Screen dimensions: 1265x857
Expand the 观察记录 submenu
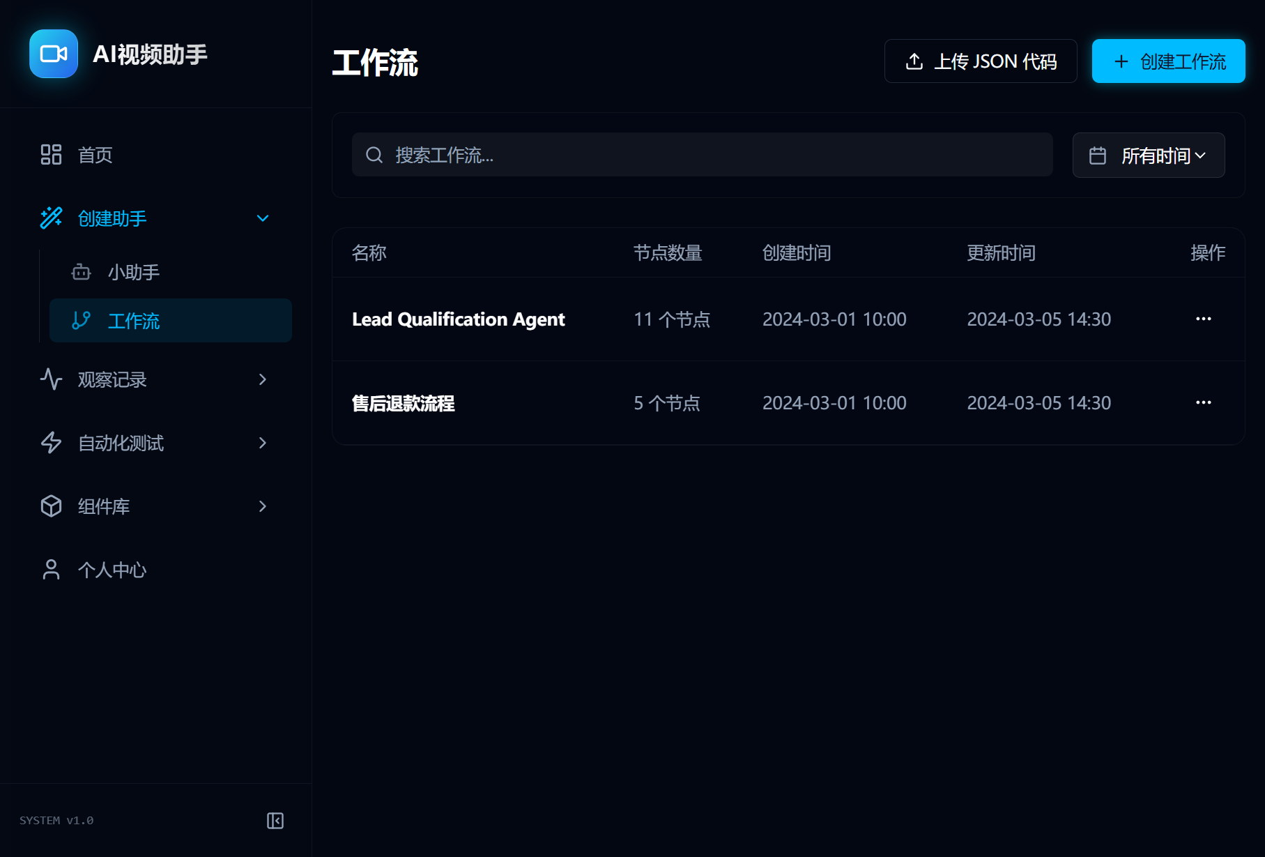tap(263, 379)
